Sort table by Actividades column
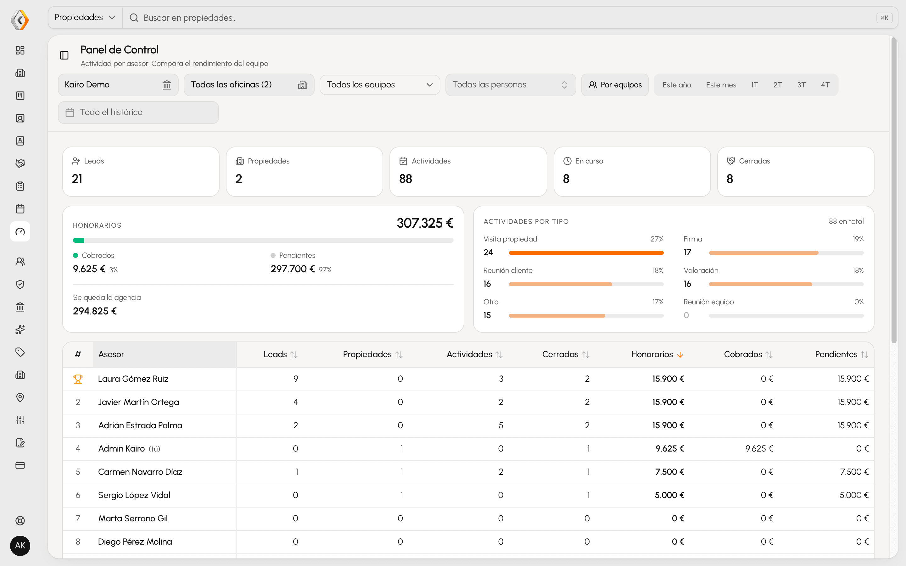Screen dimensions: 906x566 [474, 354]
